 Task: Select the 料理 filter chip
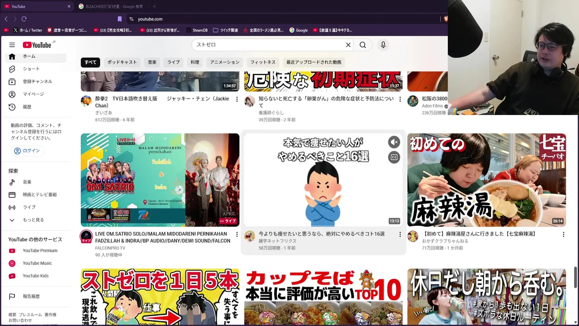click(x=195, y=62)
